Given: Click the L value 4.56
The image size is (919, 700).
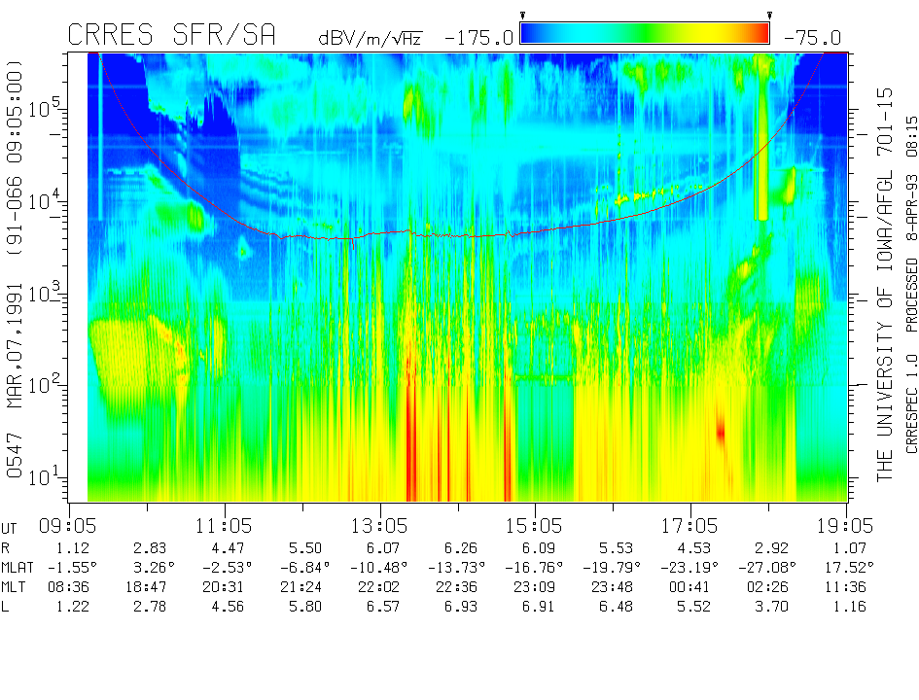Looking at the screenshot, I should (x=228, y=607).
